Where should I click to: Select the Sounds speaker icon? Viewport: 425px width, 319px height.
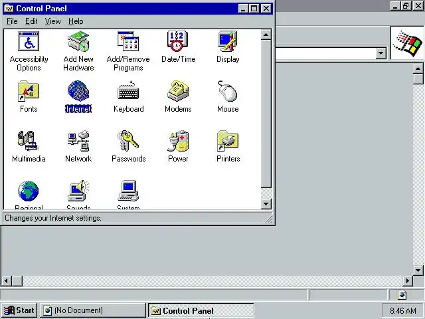[x=78, y=191]
